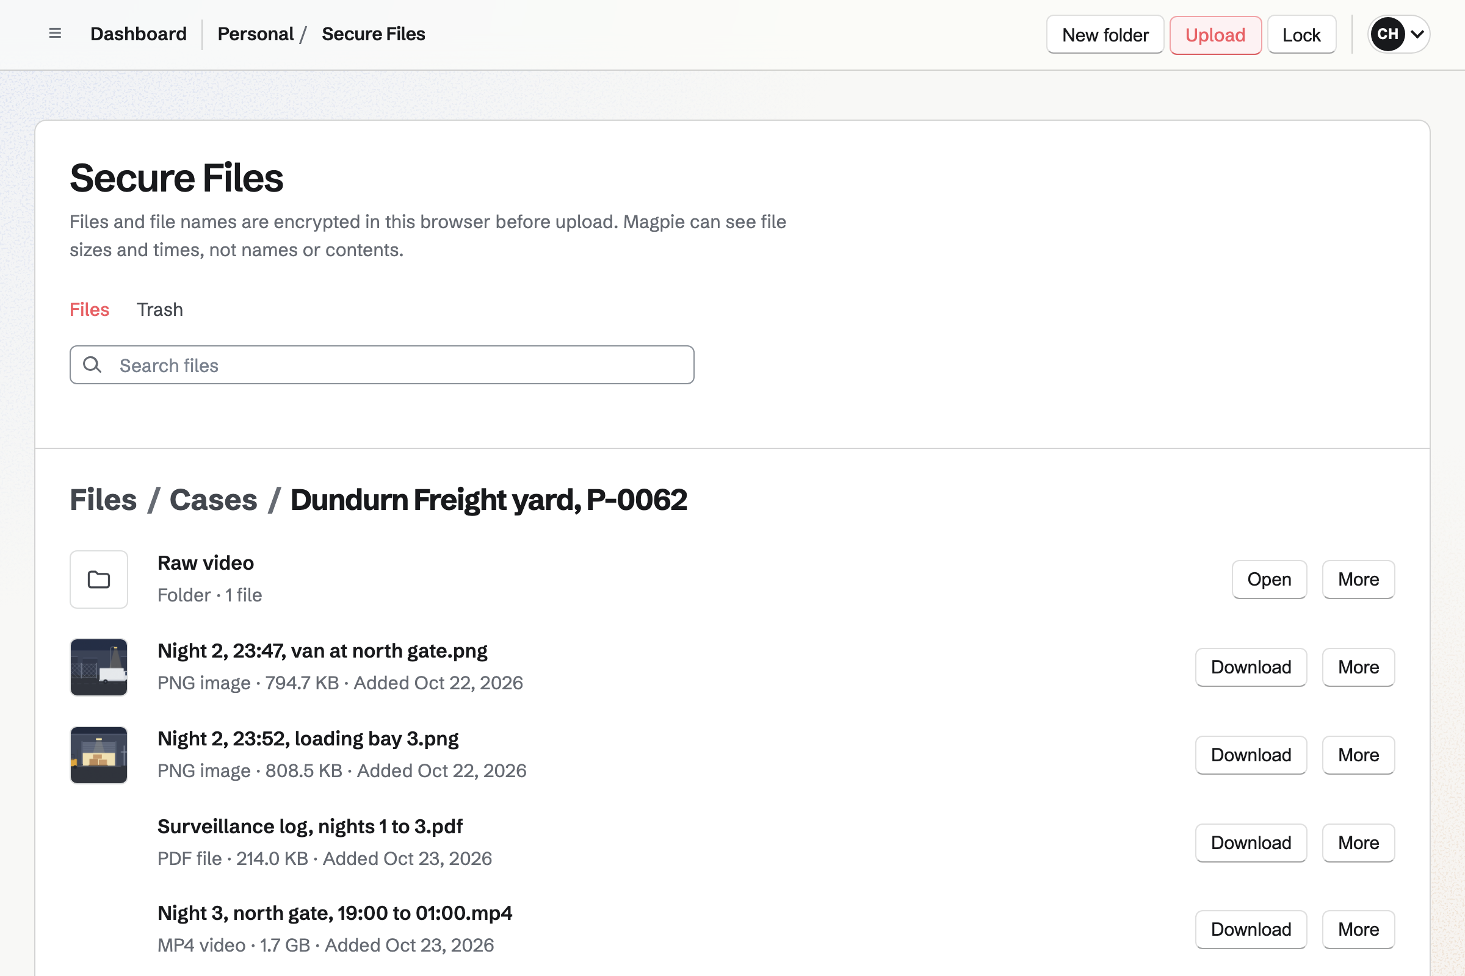Screen dimensions: 1465x976
Task: Open More menu for Surveillance log PDF
Action: point(1359,843)
